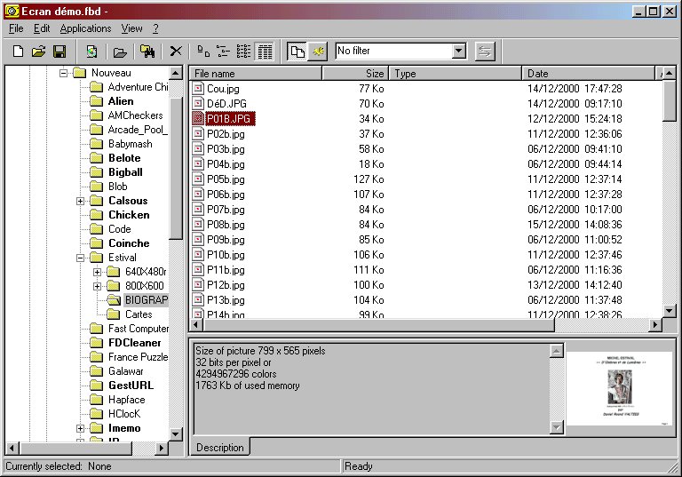Expand the 640X480 folder node
Viewport: 682px width, 477px height.
pos(98,272)
